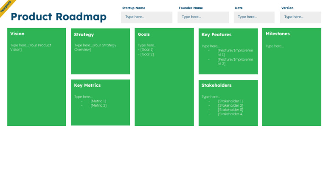Select the [Stakeholder 1] bullet
The height and width of the screenshot is (184, 326).
(x=230, y=101)
